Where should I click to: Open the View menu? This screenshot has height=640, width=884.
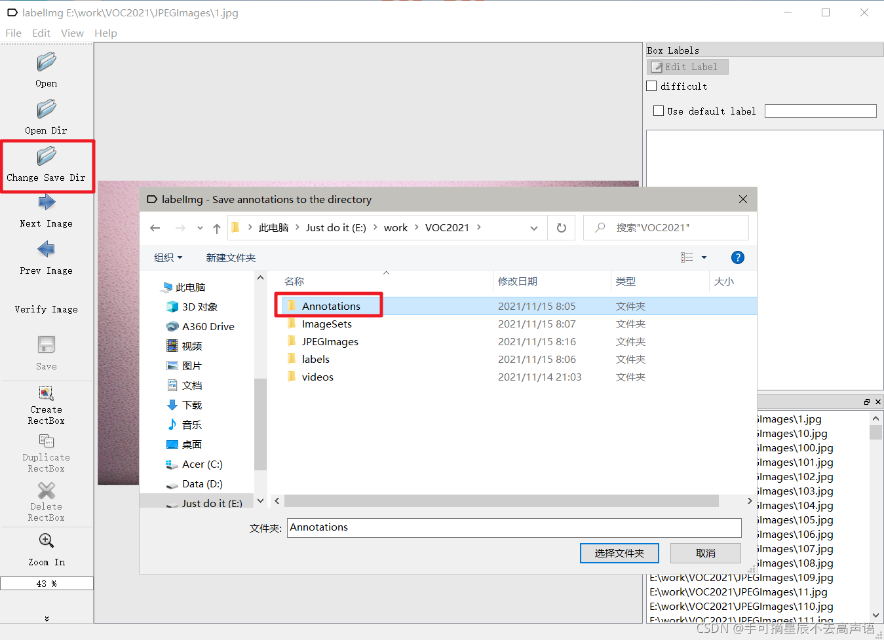click(x=72, y=33)
